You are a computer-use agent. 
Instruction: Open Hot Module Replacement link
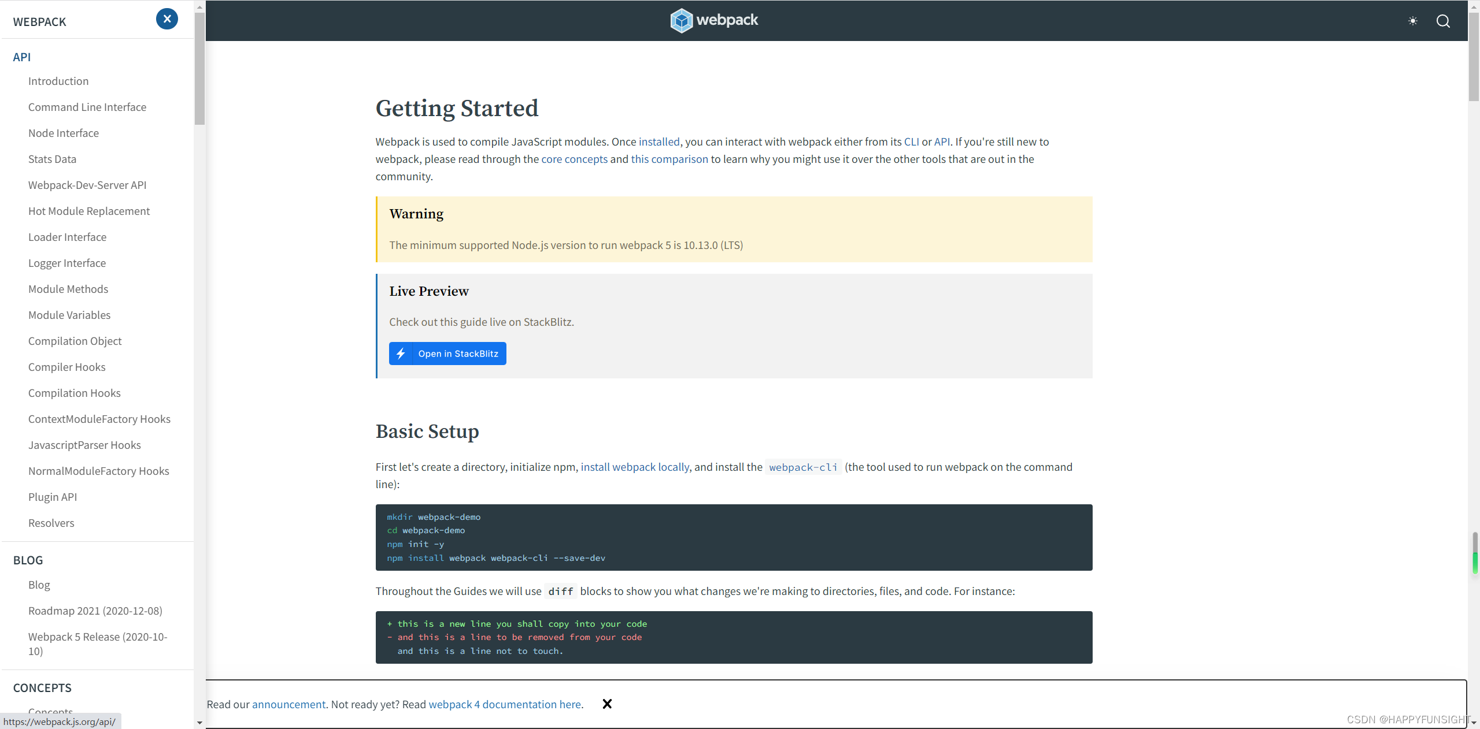tap(89, 211)
